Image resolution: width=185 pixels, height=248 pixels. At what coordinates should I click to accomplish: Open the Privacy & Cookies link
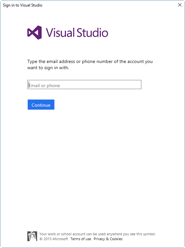tap(108, 239)
